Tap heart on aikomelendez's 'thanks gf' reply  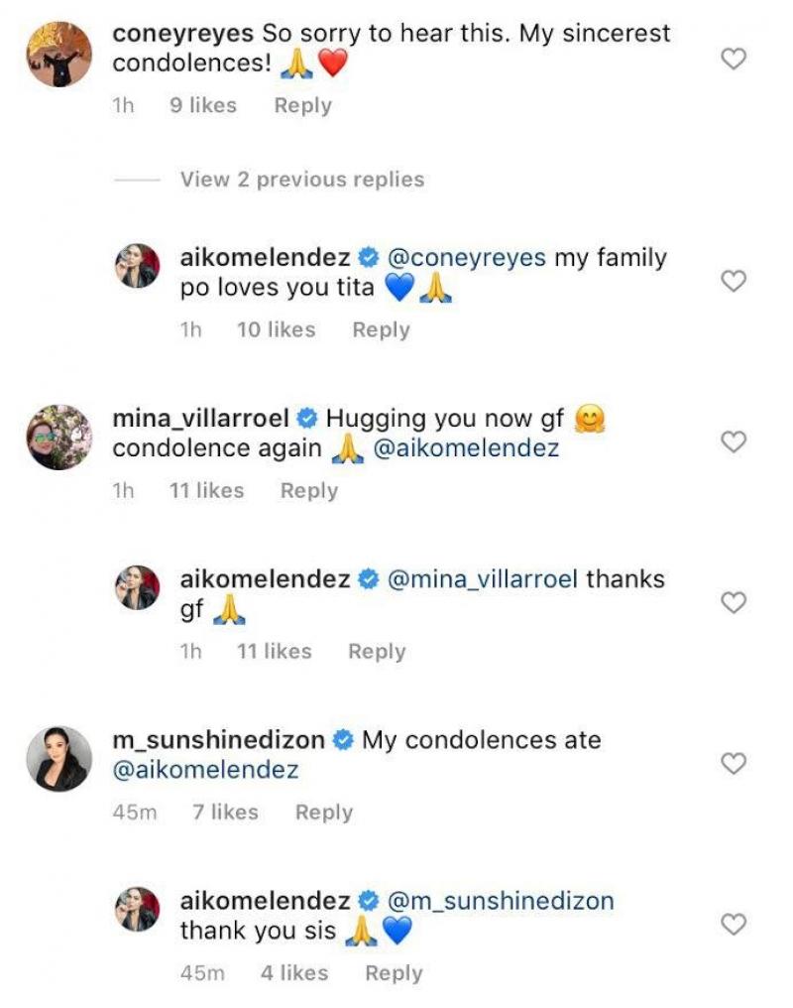[733, 603]
